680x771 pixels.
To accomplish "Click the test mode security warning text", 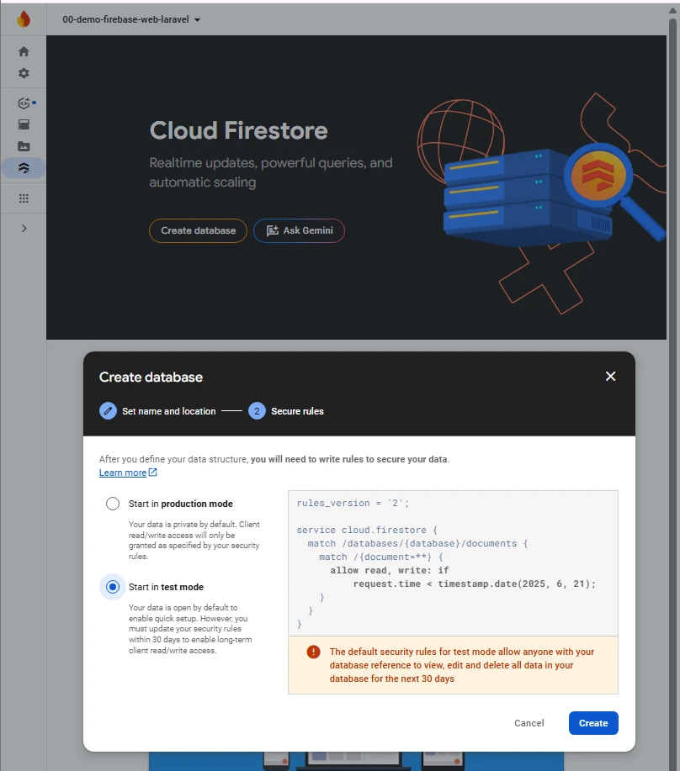I will [461, 665].
